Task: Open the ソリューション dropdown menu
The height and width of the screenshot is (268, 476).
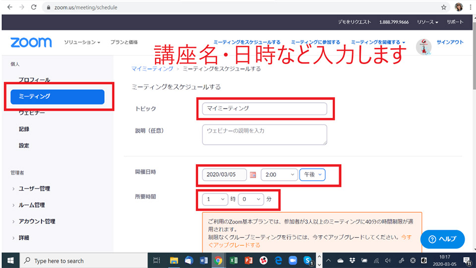Action: [x=82, y=42]
